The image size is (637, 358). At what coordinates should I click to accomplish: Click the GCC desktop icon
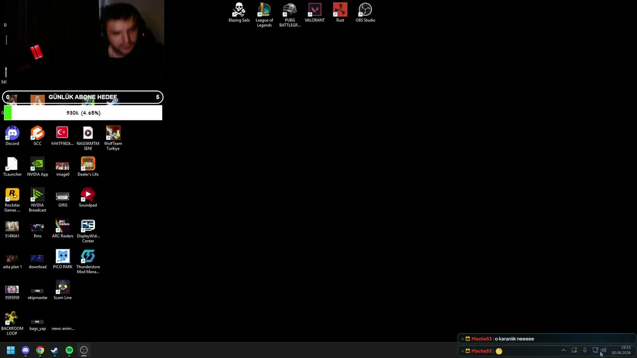tap(37, 136)
